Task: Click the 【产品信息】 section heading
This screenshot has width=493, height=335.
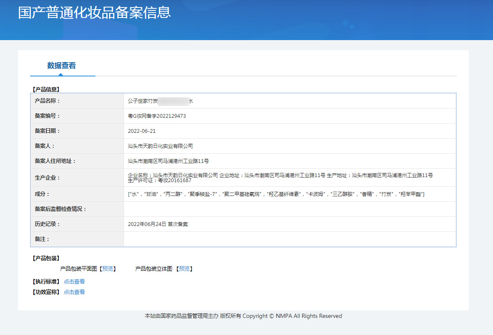Action: pos(46,89)
